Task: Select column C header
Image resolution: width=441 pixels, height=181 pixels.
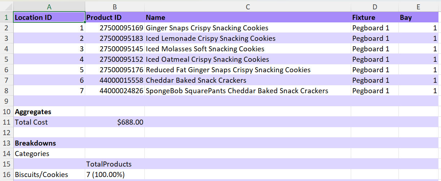Action: [x=248, y=7]
